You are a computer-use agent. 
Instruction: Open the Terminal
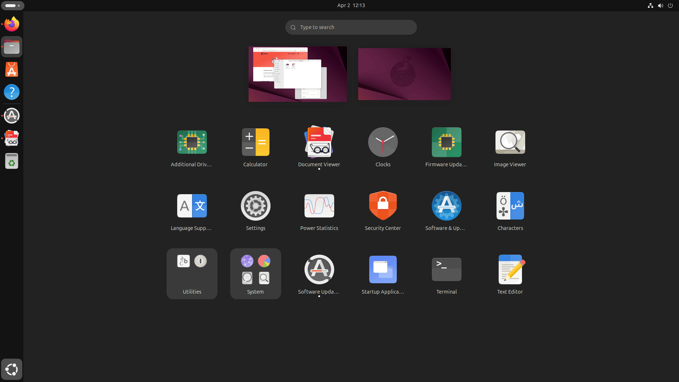(x=446, y=269)
